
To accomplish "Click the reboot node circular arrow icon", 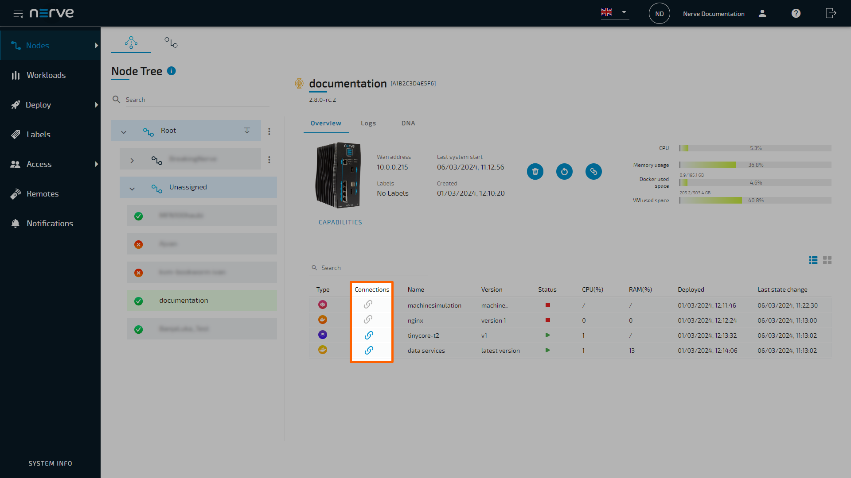I will tap(564, 172).
